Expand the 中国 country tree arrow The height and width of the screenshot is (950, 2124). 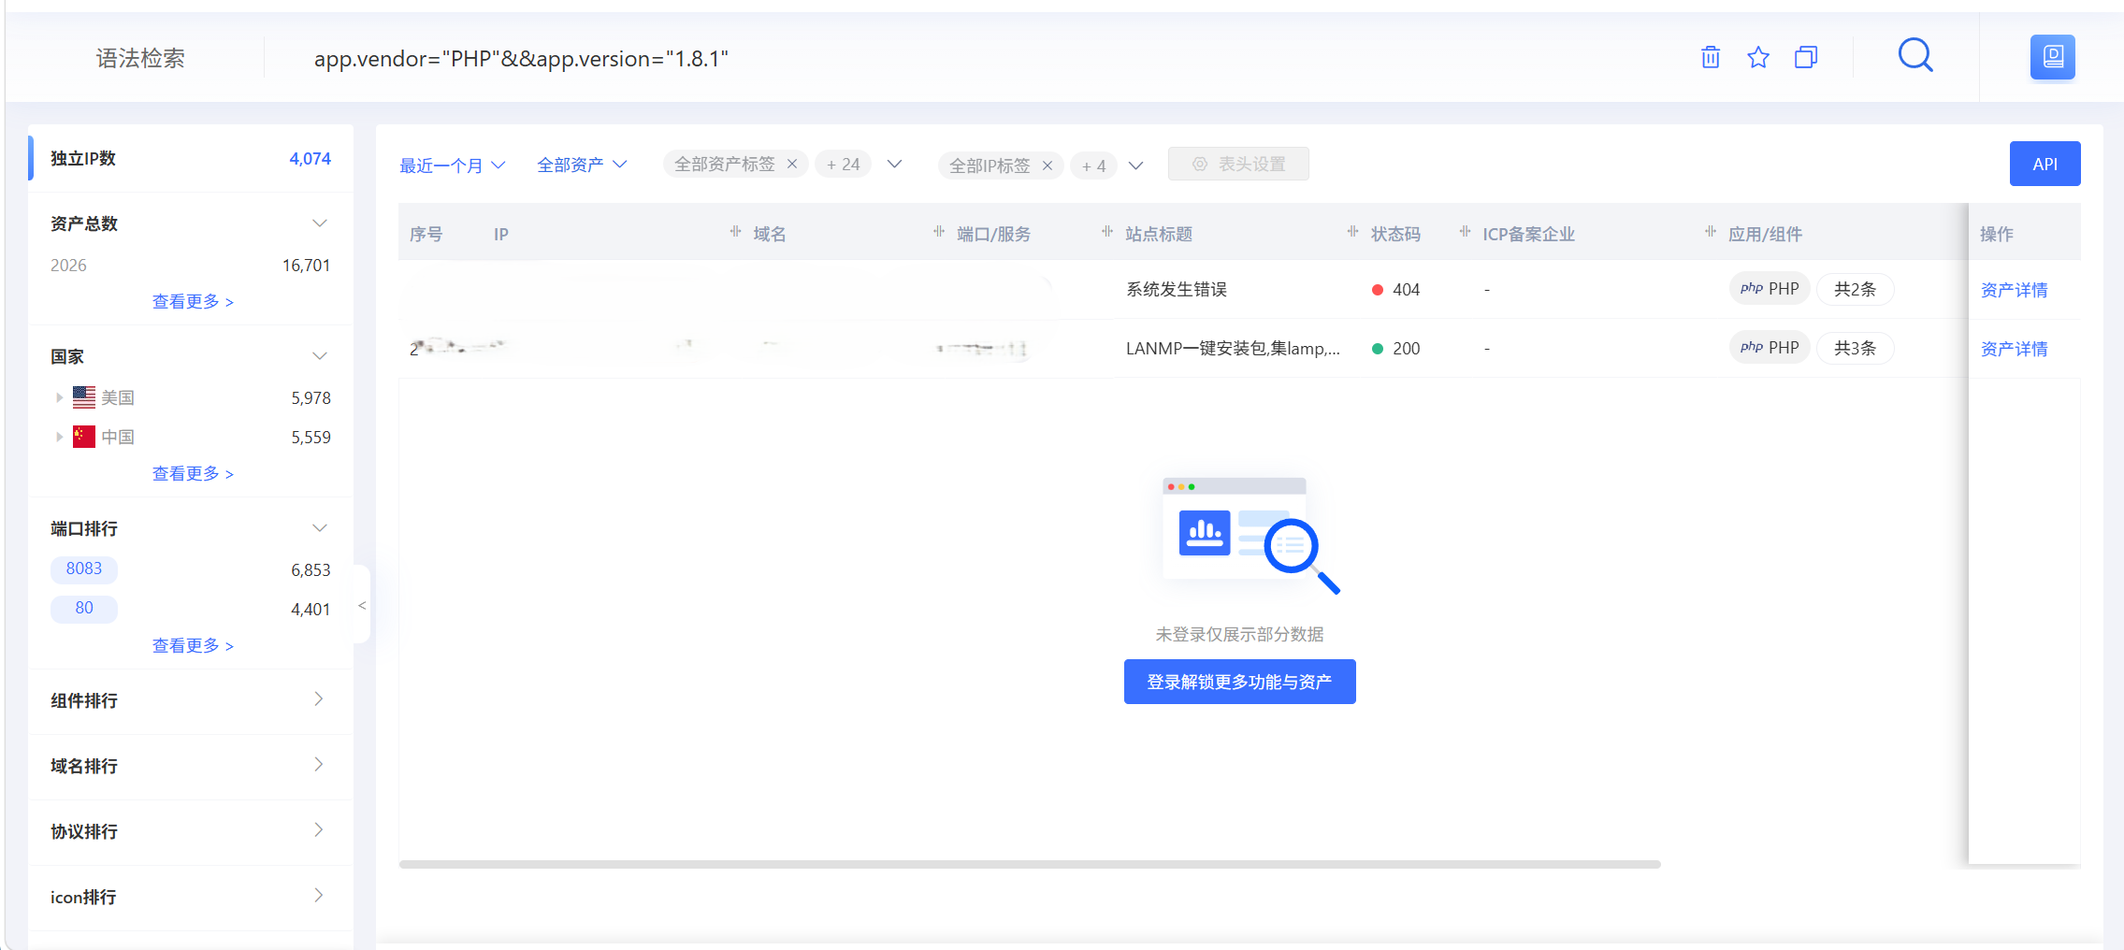(x=59, y=437)
